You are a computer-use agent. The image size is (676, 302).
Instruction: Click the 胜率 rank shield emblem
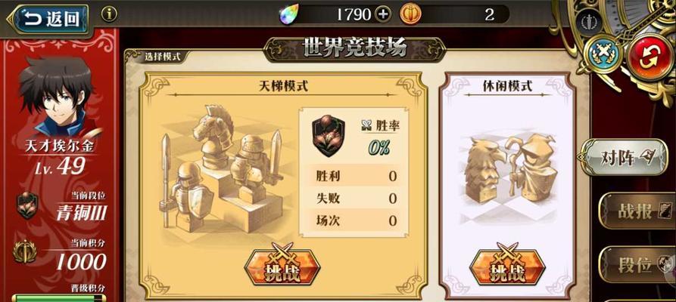328,135
